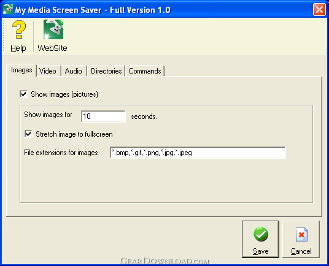329x266 pixels.
Task: Click the app icon in title bar
Action: 8,9
